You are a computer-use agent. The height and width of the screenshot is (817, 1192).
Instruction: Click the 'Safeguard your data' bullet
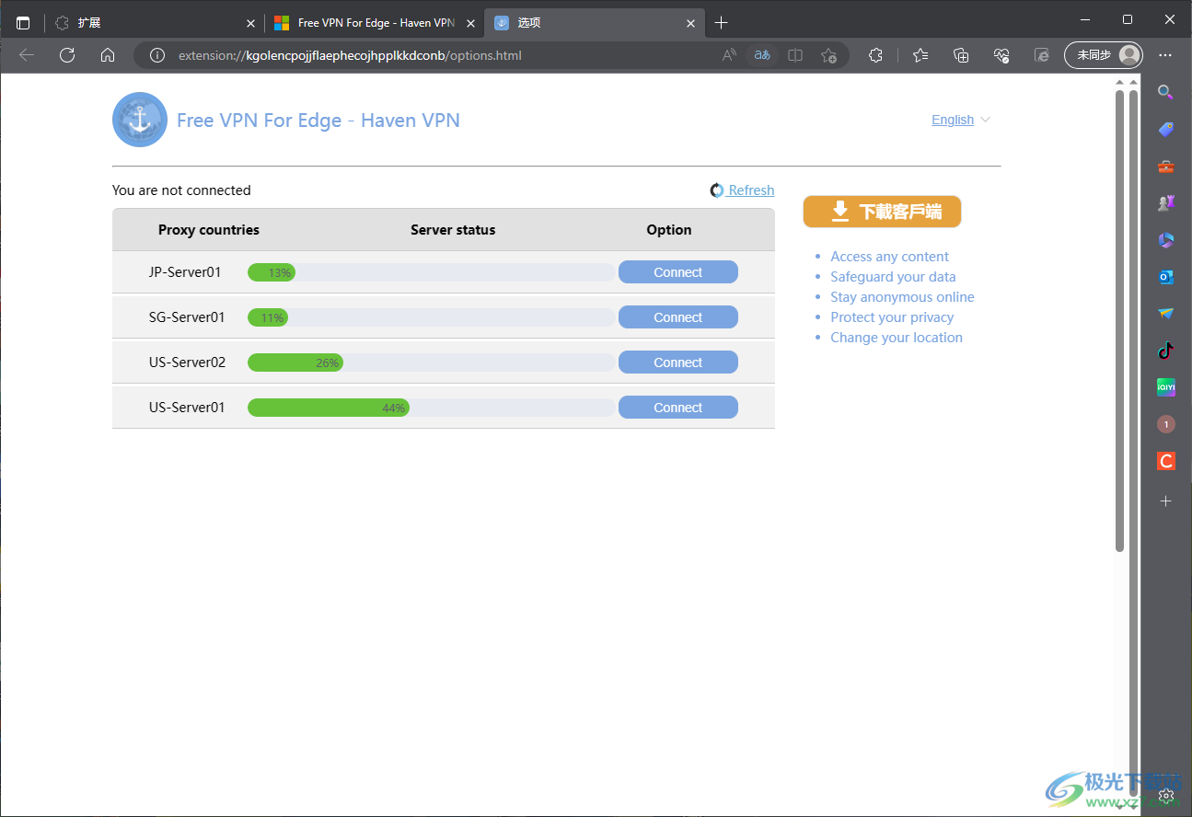click(893, 277)
